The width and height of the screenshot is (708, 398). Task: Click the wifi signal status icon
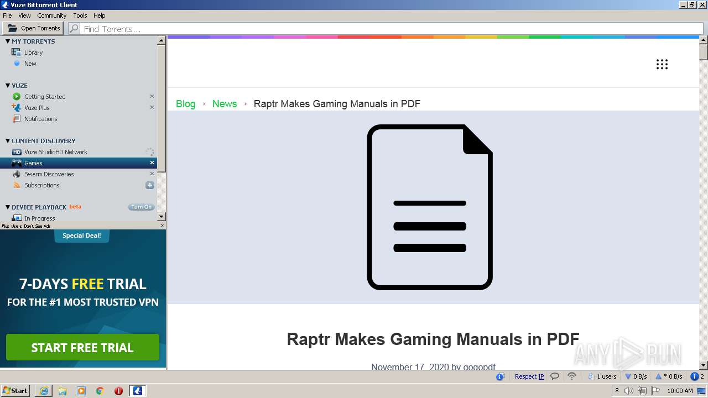pyautogui.click(x=572, y=376)
